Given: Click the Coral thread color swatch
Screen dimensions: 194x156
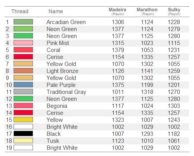Looking at the screenshot, I should pyautogui.click(x=23, y=50).
